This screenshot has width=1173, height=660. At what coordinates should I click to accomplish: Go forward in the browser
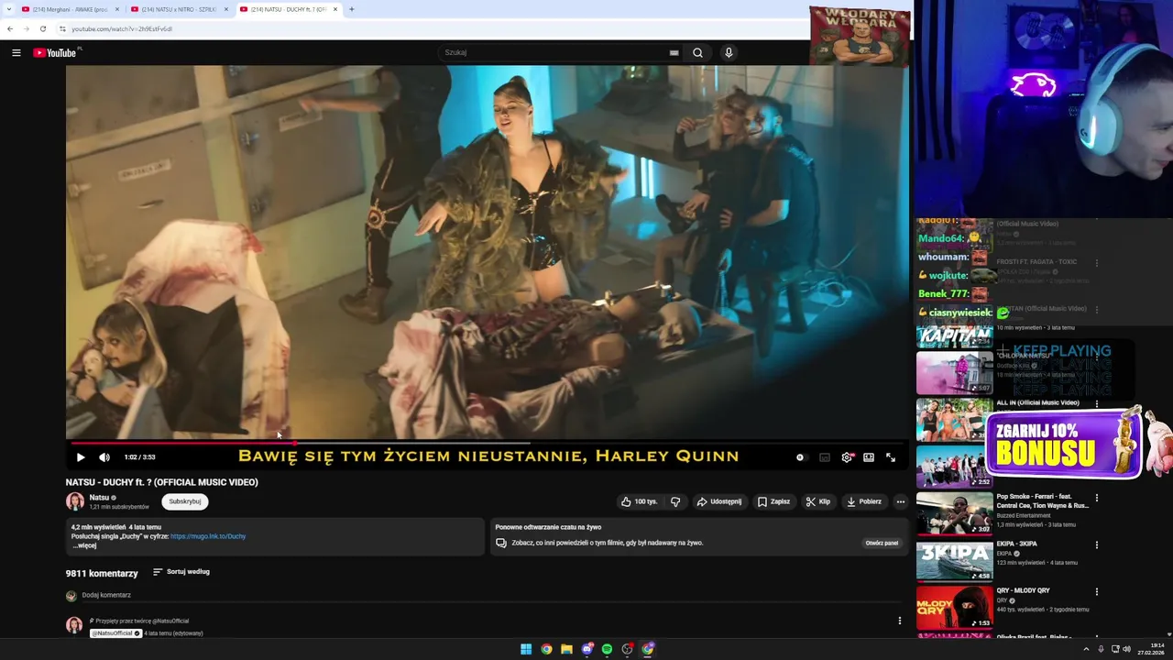click(26, 28)
